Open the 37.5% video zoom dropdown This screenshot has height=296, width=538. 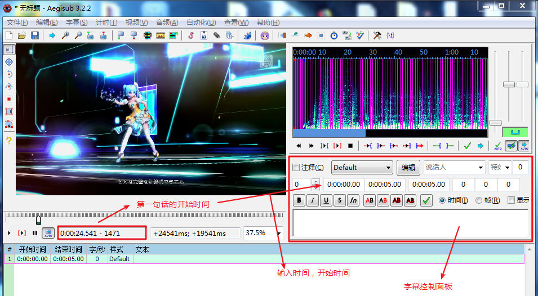(x=263, y=233)
